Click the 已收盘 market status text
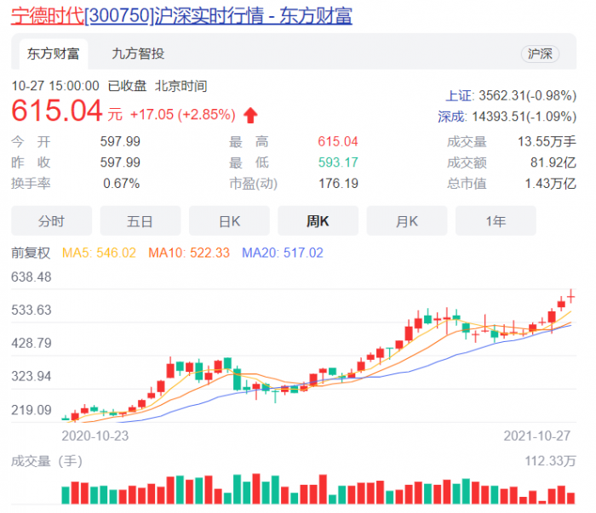The width and height of the screenshot is (596, 513). coord(128,86)
